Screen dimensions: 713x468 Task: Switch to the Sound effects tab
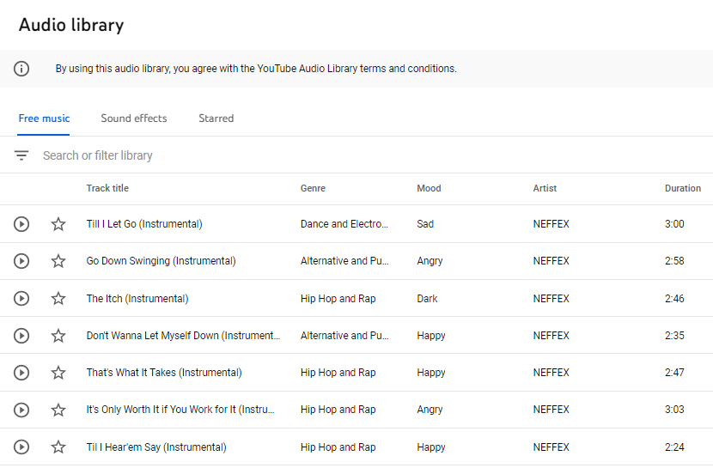[x=134, y=119]
